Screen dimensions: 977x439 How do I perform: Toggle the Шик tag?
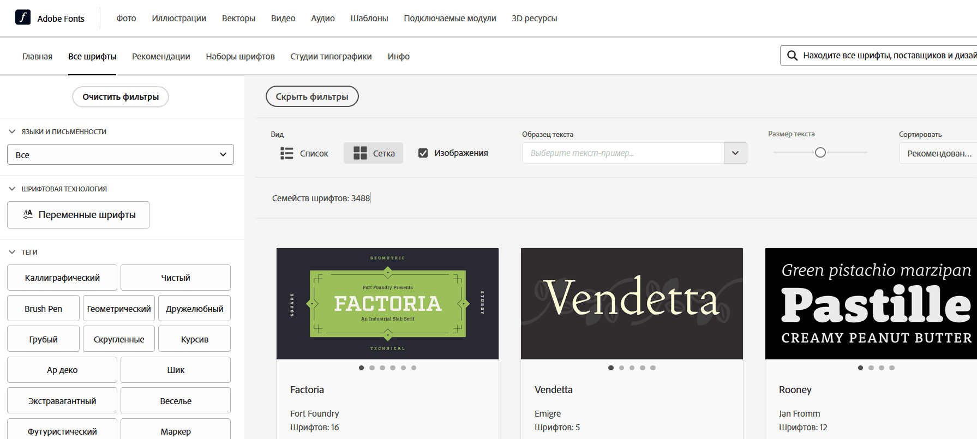click(176, 370)
